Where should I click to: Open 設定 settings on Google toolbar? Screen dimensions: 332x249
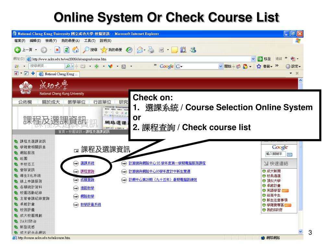coord(293,66)
